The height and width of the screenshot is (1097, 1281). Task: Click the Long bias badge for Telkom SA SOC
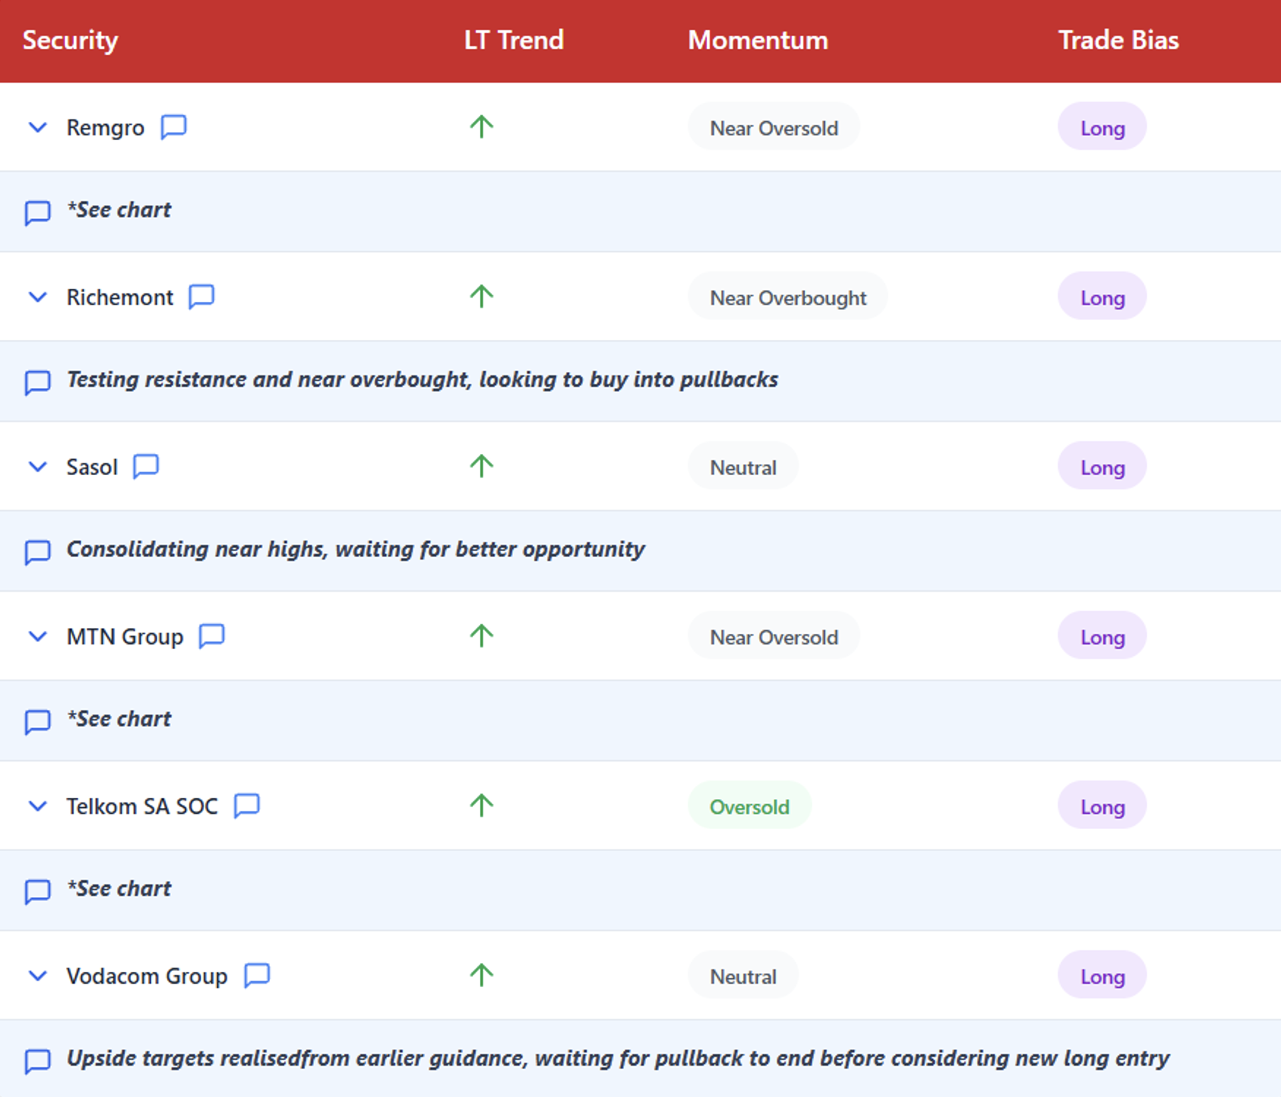click(x=1102, y=806)
